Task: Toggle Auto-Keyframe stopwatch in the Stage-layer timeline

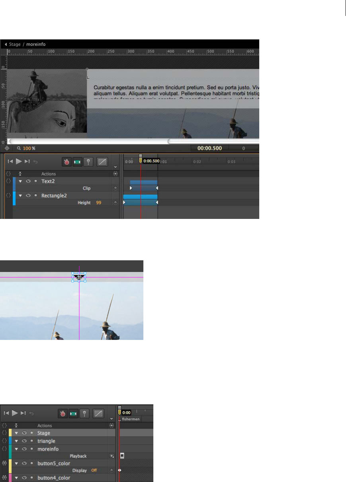Action: tap(63, 413)
